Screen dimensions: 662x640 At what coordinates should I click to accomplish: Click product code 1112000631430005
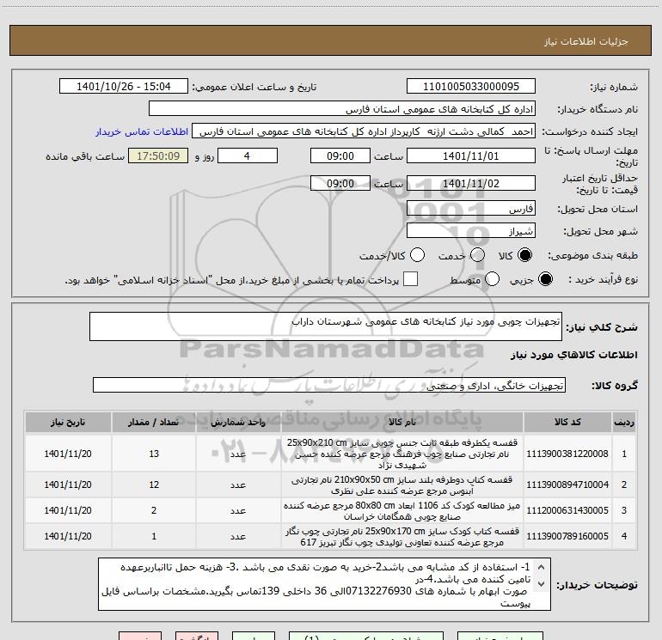pyautogui.click(x=567, y=510)
